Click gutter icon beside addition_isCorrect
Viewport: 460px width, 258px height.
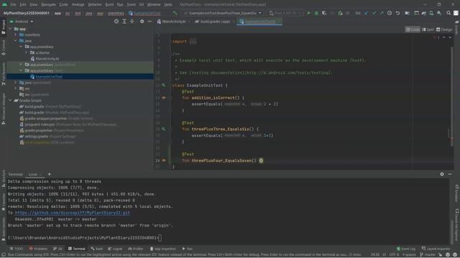(x=164, y=97)
